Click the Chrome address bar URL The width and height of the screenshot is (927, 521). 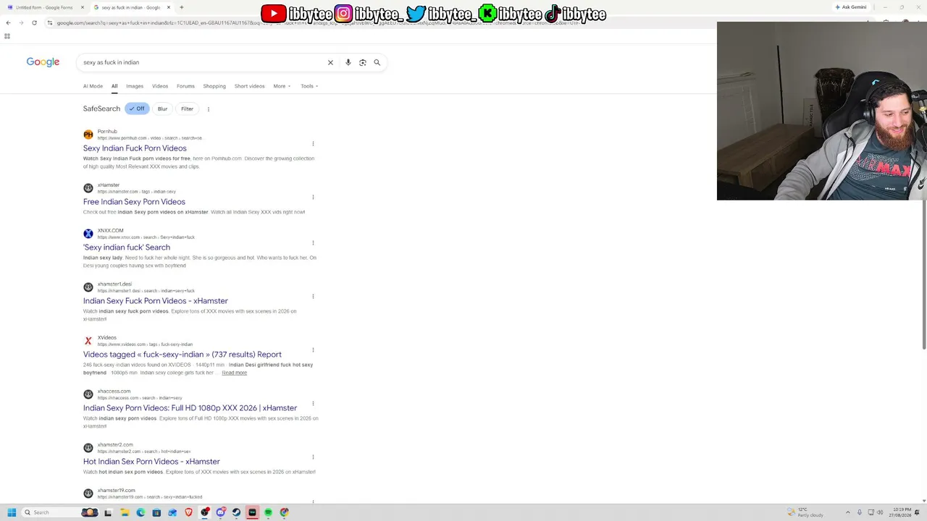click(x=319, y=22)
